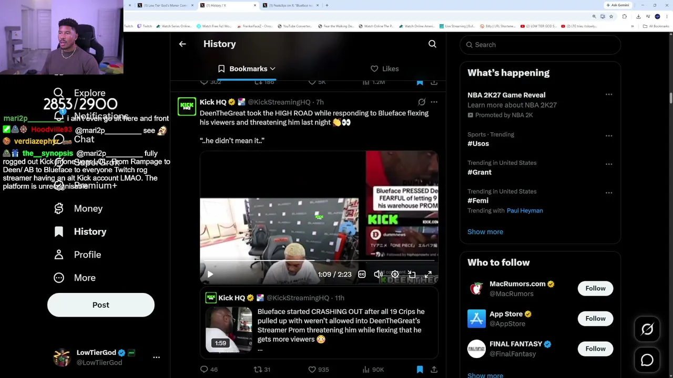Open the All Bookmarks folder
The height and width of the screenshot is (378, 673).
pos(657,26)
